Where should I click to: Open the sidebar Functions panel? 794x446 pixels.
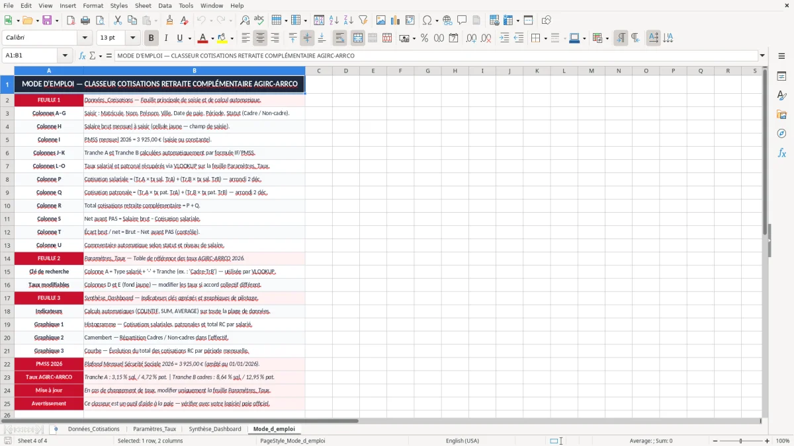pos(781,153)
